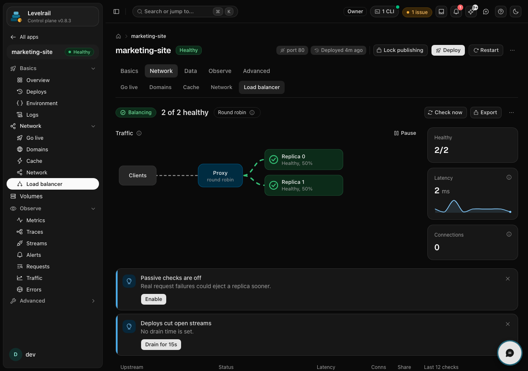This screenshot has width=528, height=371.
Task: Open the help question mark icon
Action: pyautogui.click(x=501, y=12)
